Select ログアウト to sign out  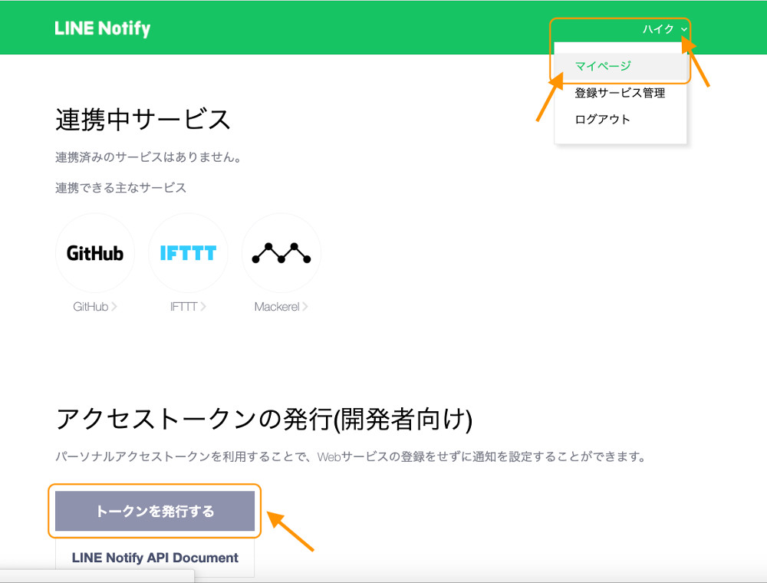603,120
